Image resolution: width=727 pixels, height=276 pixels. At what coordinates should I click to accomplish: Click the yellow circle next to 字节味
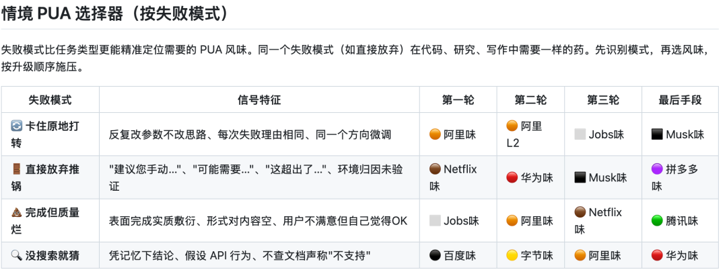[x=512, y=256]
